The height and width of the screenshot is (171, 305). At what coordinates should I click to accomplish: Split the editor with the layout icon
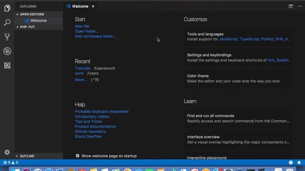point(291,6)
